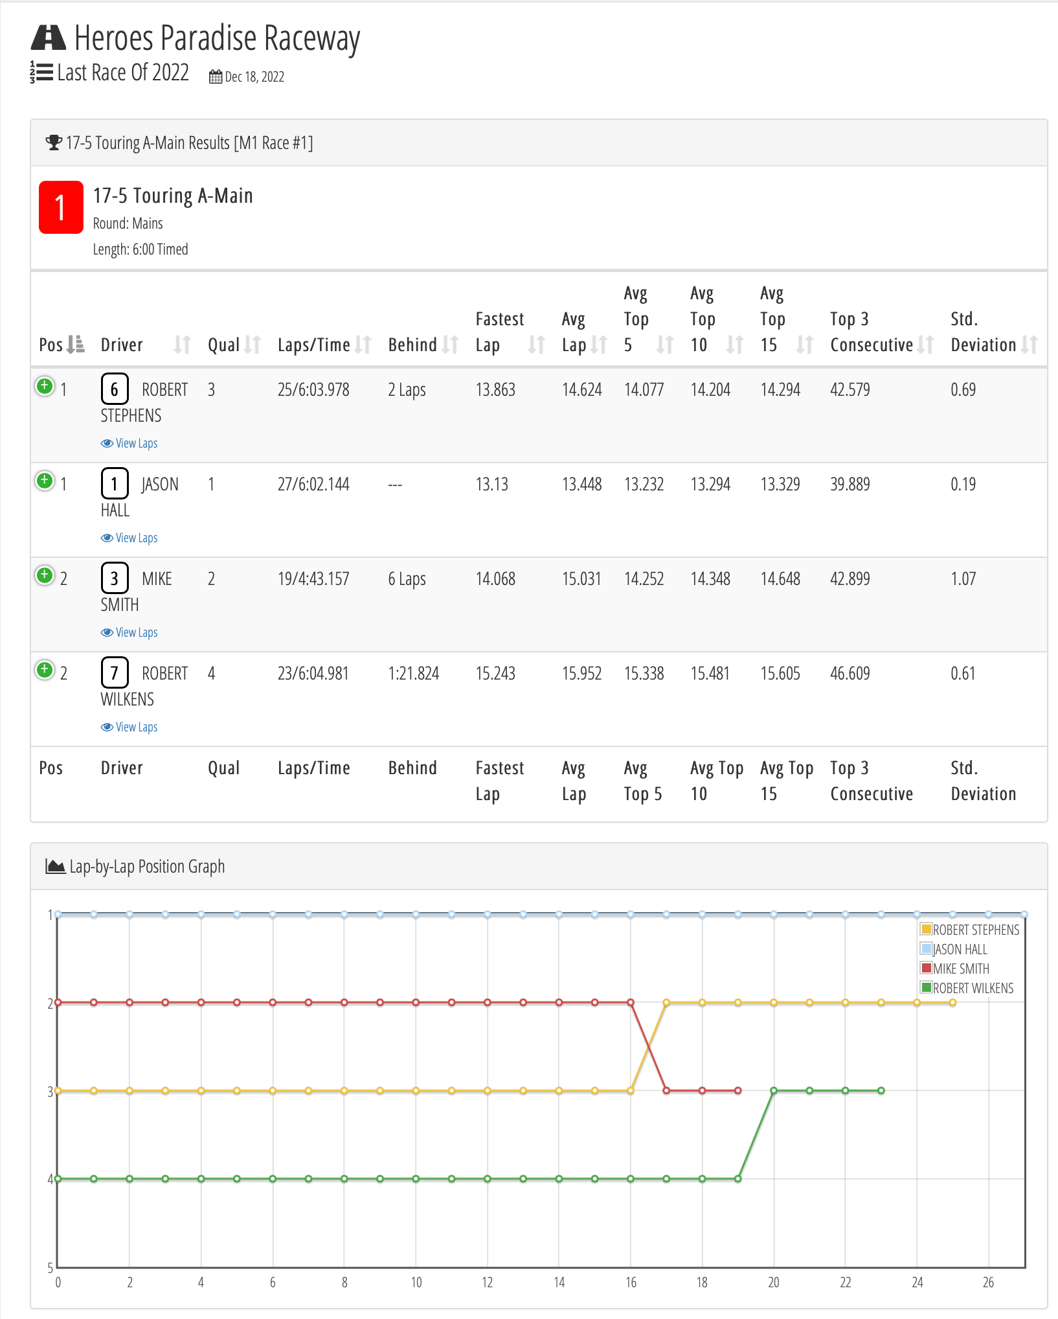
Task: Click car number 6 badge for Robert Stephens
Action: point(115,389)
